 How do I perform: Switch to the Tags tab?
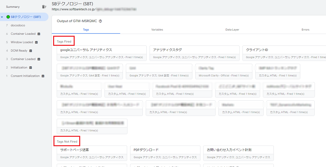point(86,30)
